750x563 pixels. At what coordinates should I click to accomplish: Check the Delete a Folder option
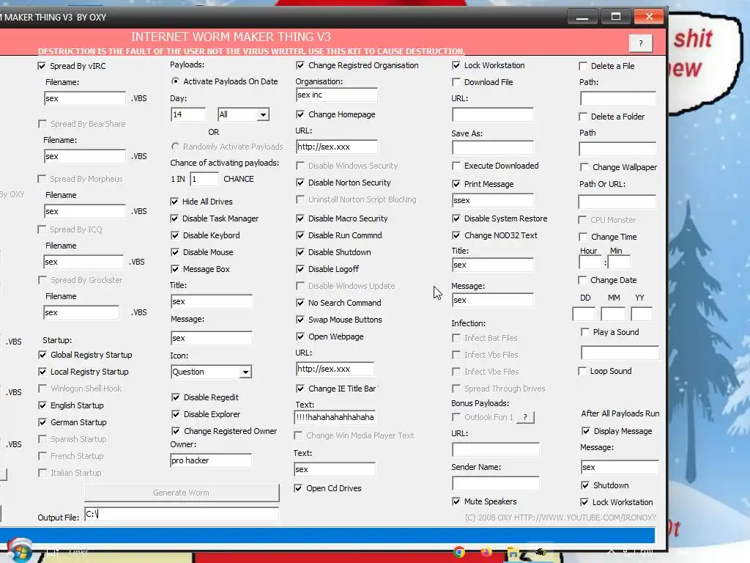click(x=582, y=117)
